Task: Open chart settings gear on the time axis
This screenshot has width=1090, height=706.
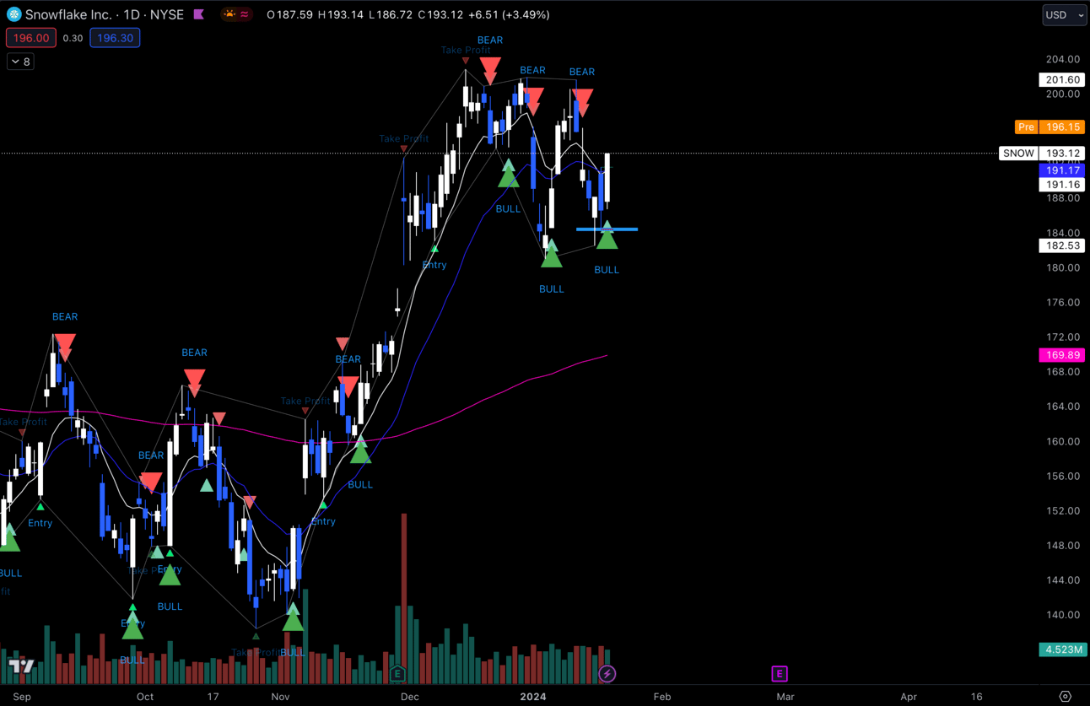Action: [1066, 697]
